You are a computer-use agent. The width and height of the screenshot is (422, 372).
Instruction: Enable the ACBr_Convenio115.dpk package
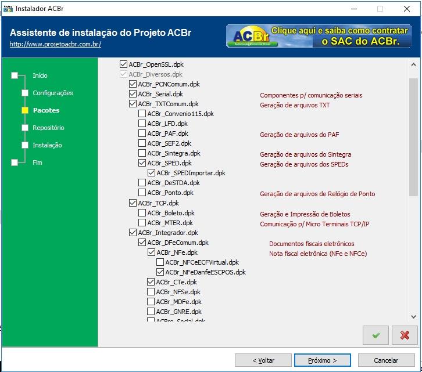click(142, 113)
